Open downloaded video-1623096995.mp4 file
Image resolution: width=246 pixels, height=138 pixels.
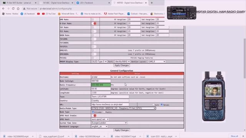18,136
